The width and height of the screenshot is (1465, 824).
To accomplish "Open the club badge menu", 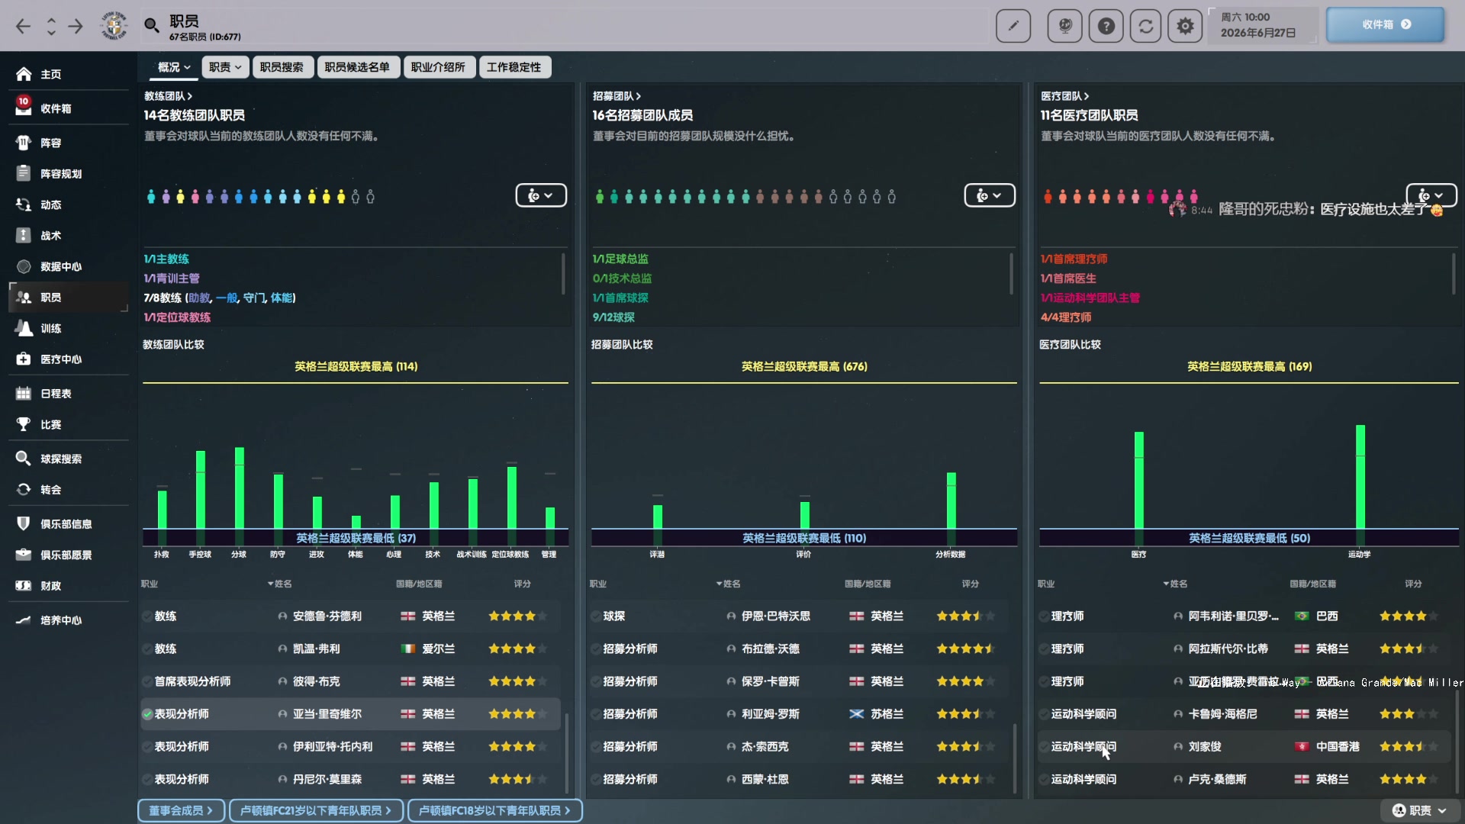I will coord(114,26).
